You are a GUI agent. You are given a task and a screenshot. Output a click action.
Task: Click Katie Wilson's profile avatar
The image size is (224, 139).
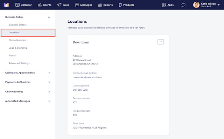[196, 5]
